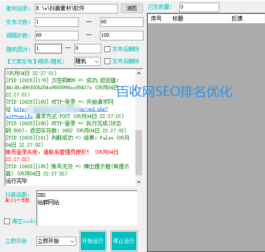Click the 浏览 browse button
The width and height of the screenshot is (265, 252).
(x=132, y=8)
